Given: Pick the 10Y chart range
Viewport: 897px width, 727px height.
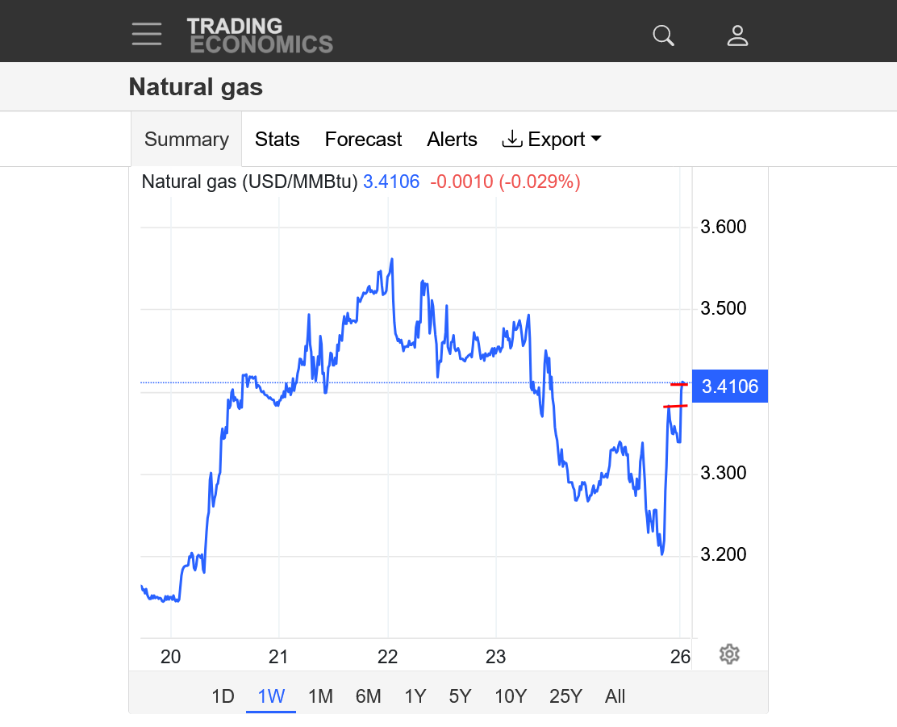Looking at the screenshot, I should click(511, 696).
